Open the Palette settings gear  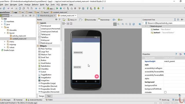pos(56,20)
